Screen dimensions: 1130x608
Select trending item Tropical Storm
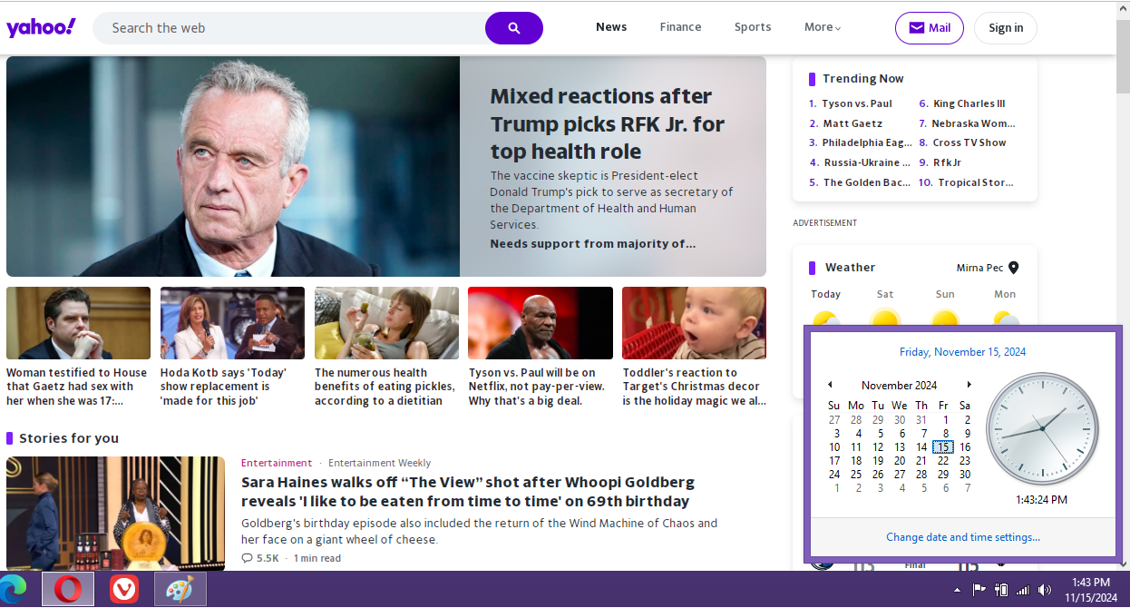coord(976,182)
